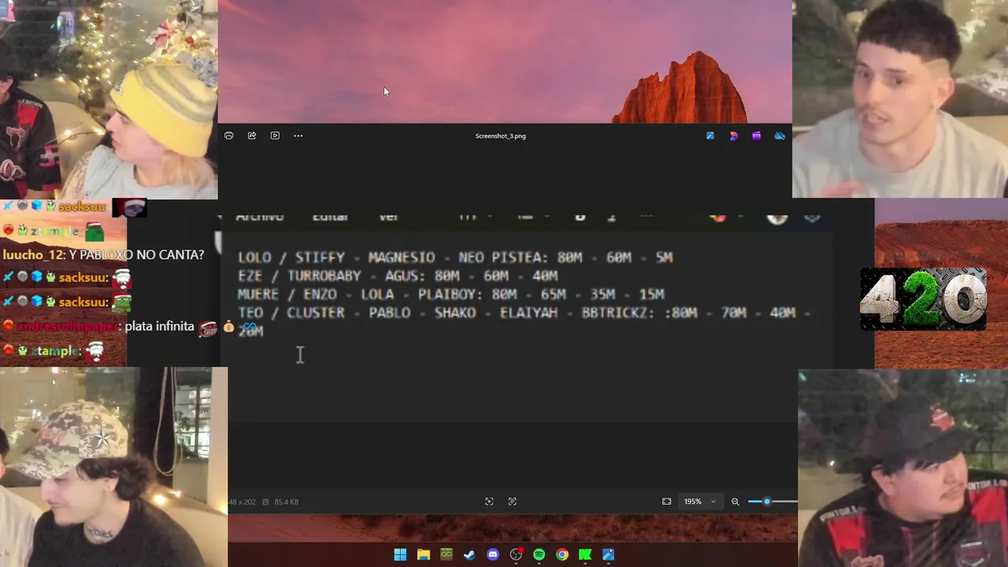Click the yellow beanie webcam feed
The width and height of the screenshot is (1008, 567).
point(109,99)
